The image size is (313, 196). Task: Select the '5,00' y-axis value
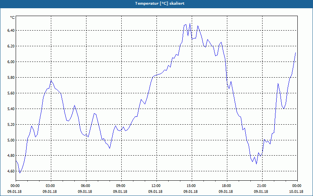click(11, 140)
